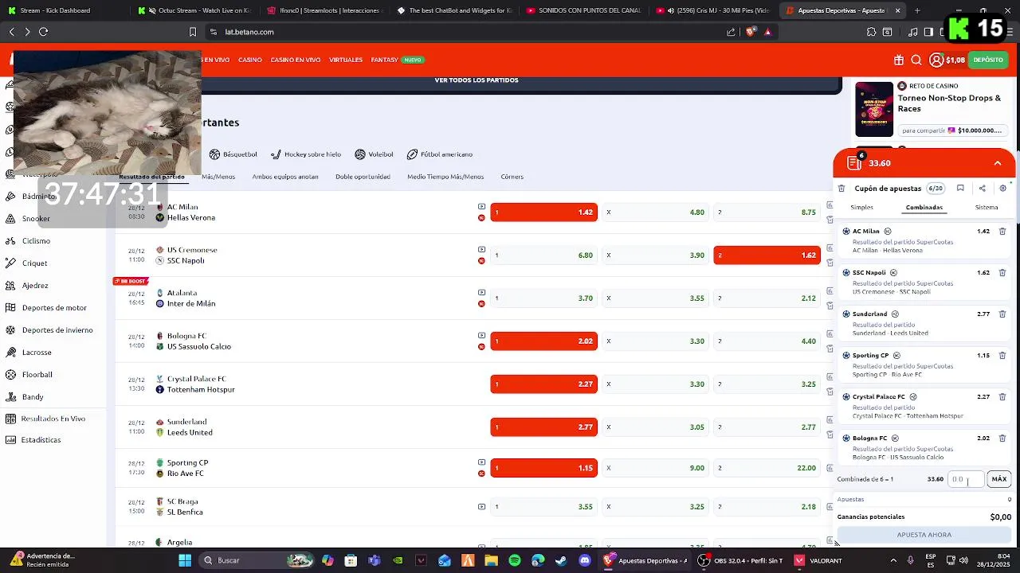Open Estadísticas in the sidebar

tap(41, 440)
